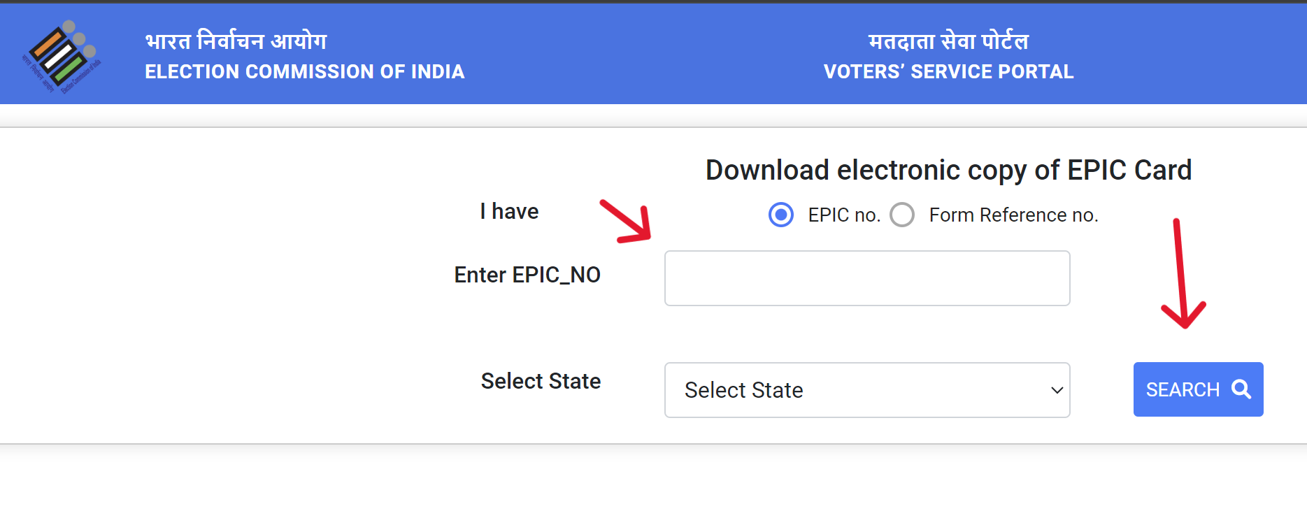Click the I have label
This screenshot has width=1307, height=532.
[508, 210]
